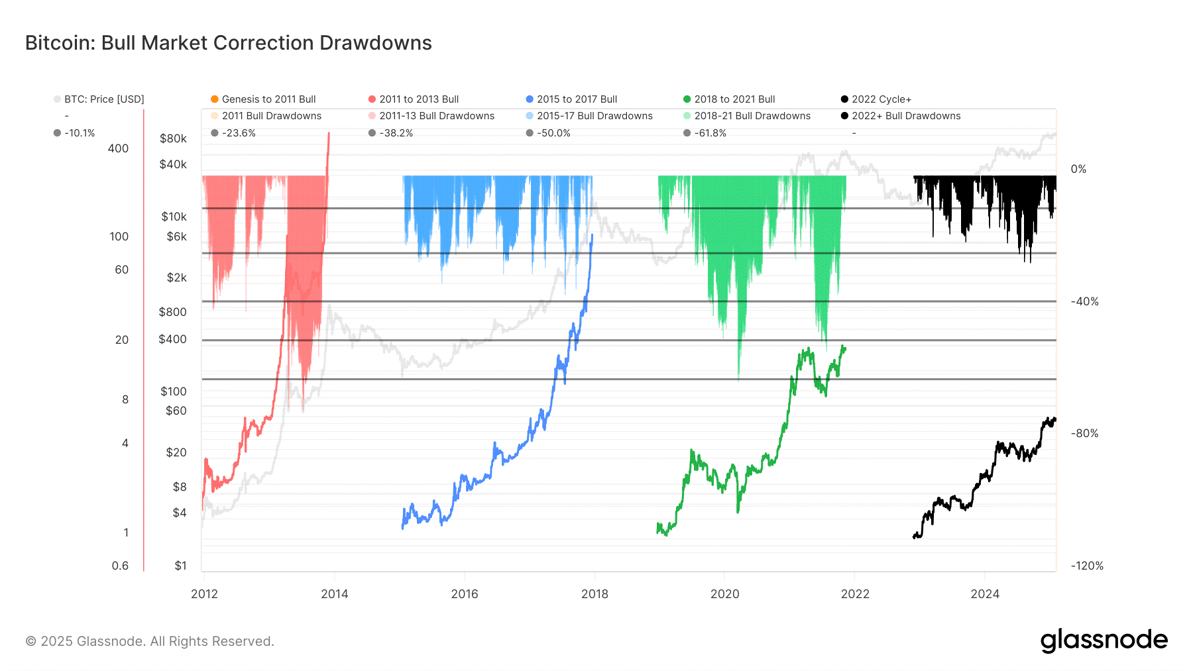
Task: Click the -23.6% legend value
Action: [239, 133]
